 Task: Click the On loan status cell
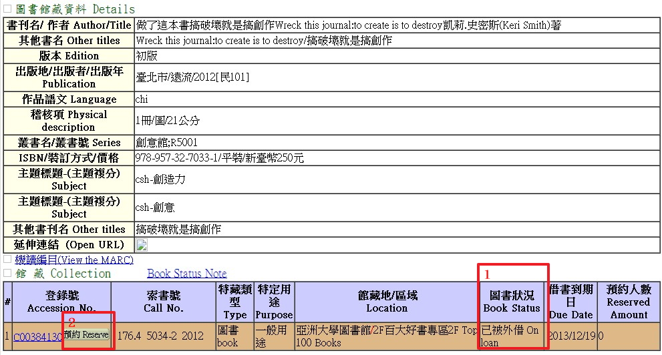point(511,337)
